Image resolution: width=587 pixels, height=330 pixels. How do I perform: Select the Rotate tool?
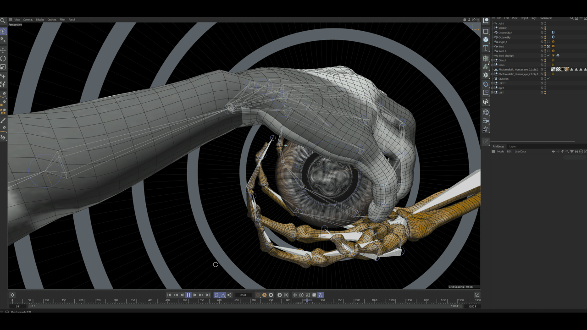pyautogui.click(x=3, y=59)
